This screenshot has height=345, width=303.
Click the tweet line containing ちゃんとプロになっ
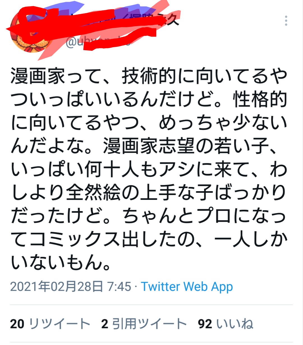[149, 216]
